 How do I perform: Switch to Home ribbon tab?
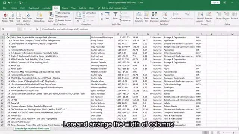pyautogui.click(x=14, y=8)
